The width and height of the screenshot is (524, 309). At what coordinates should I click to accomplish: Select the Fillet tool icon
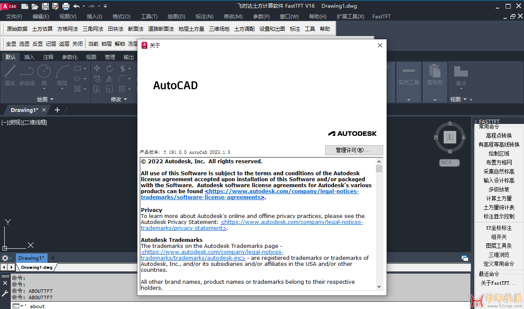(x=122, y=79)
